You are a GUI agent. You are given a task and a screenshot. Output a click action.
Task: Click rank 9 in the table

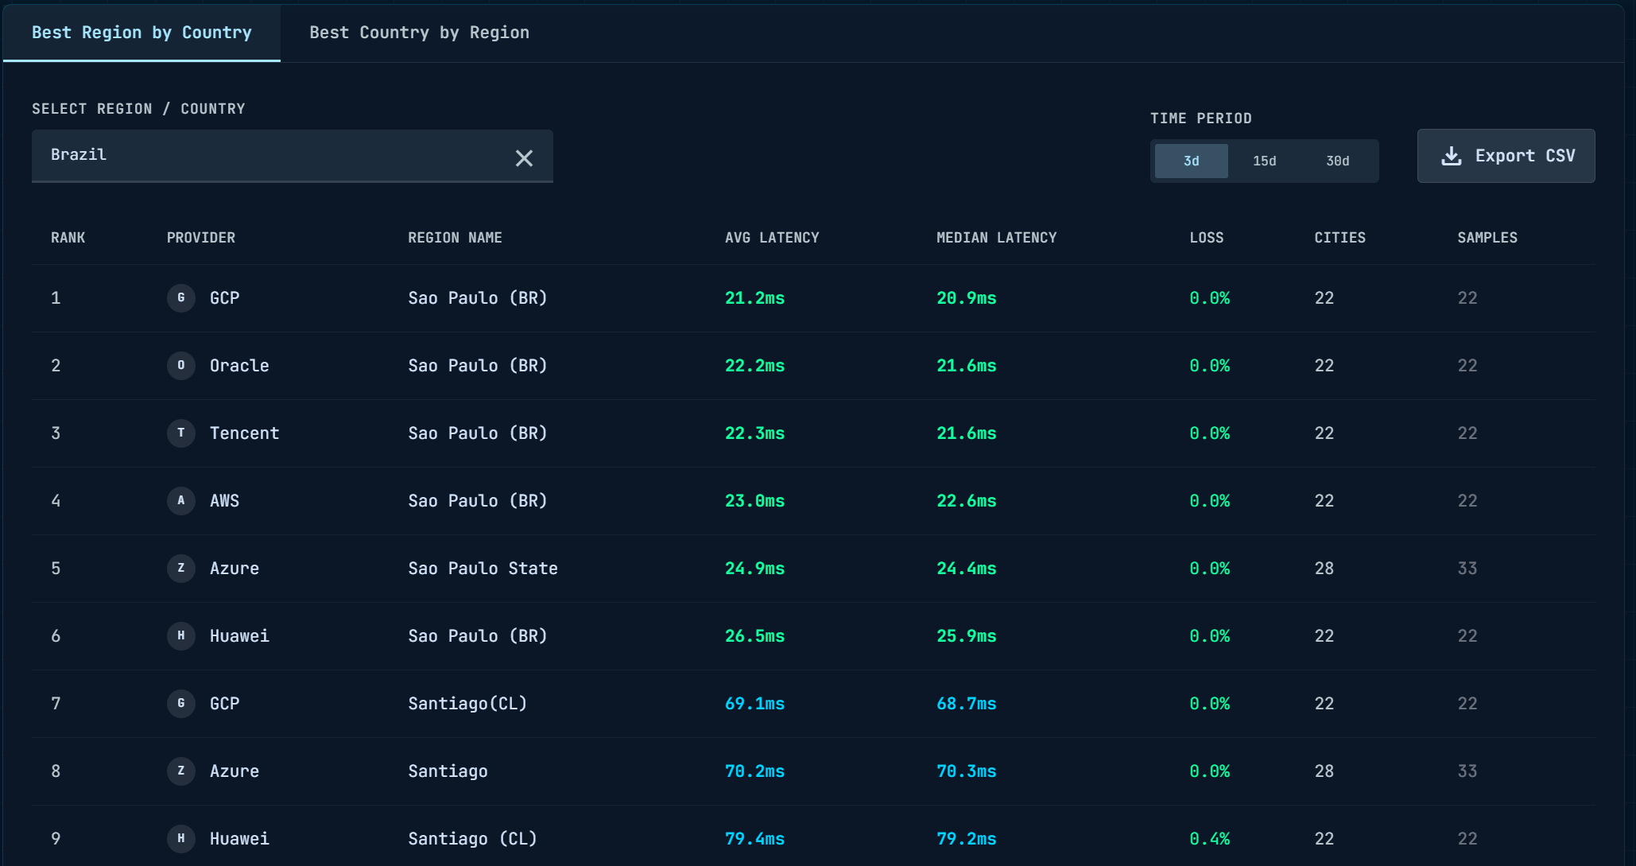(56, 839)
